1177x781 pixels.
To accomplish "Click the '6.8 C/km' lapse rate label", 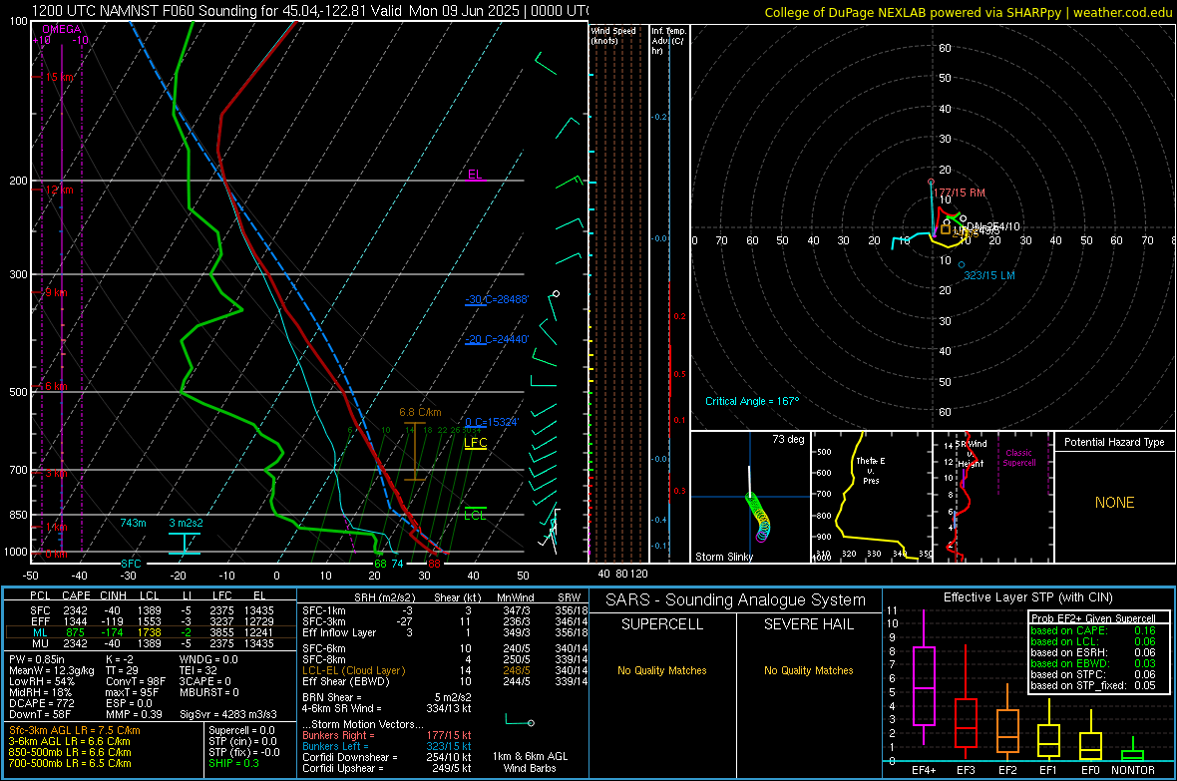I will [420, 412].
